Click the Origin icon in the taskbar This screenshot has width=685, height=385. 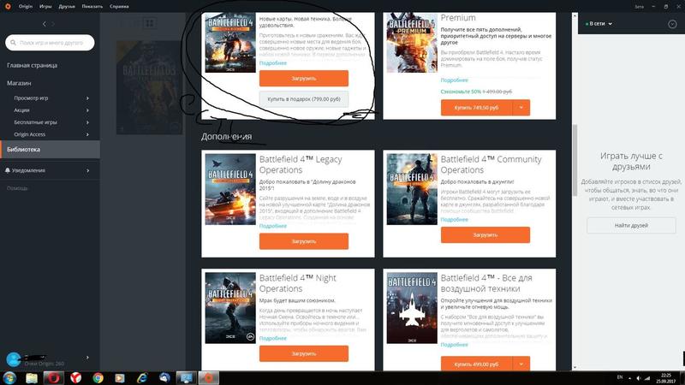(208, 378)
